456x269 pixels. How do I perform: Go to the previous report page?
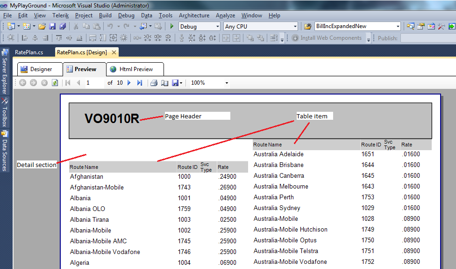[78, 83]
